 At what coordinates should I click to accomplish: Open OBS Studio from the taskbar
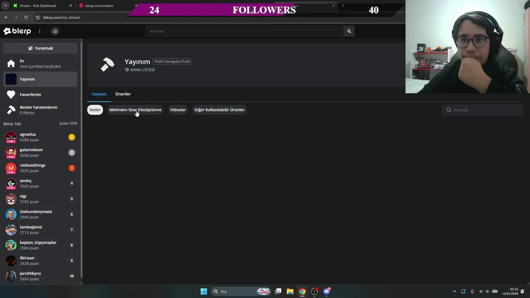pyautogui.click(x=314, y=291)
